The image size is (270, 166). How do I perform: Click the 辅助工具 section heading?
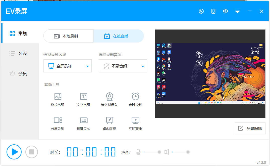52,85
